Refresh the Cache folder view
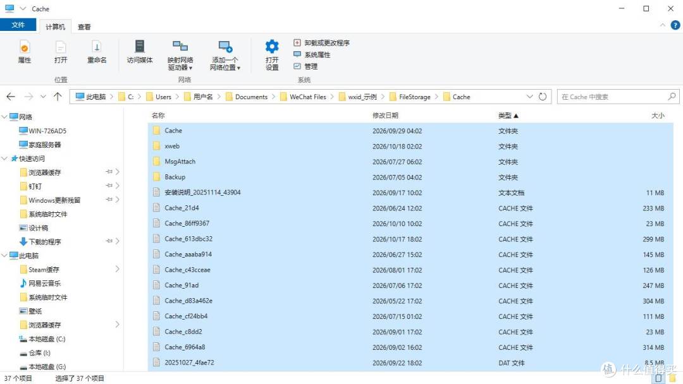This screenshot has height=384, width=683. click(x=543, y=97)
